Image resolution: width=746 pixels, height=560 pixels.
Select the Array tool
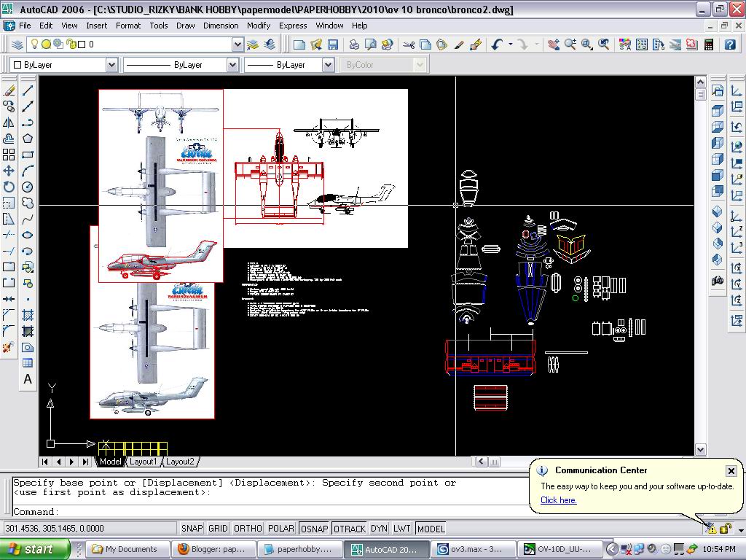pos(9,155)
